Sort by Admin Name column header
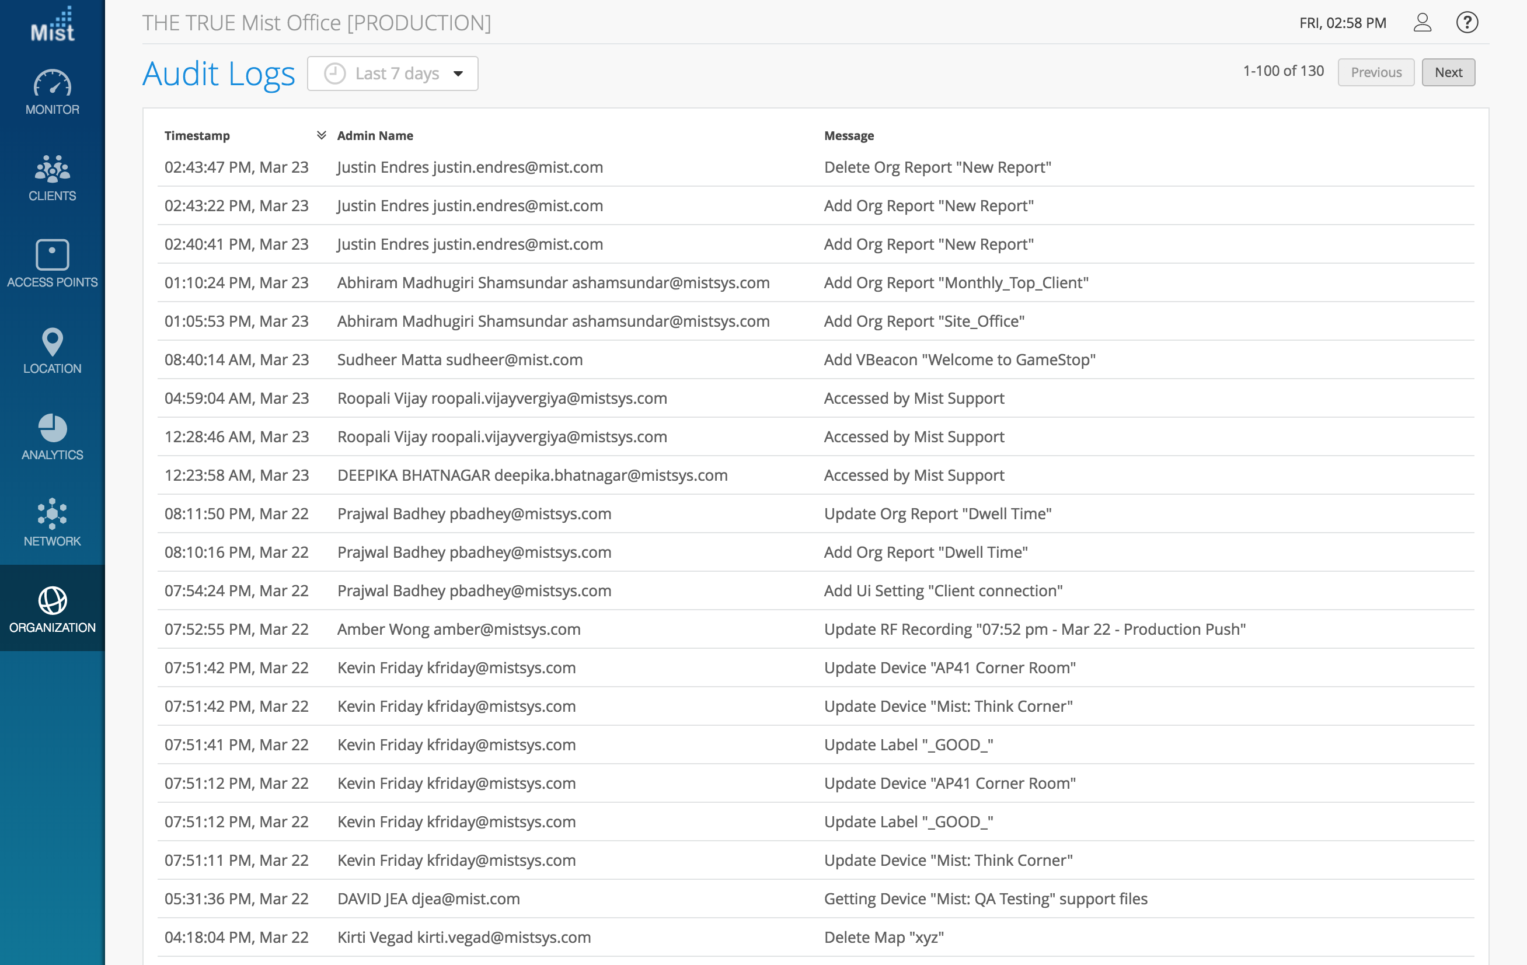This screenshot has width=1527, height=965. (375, 136)
